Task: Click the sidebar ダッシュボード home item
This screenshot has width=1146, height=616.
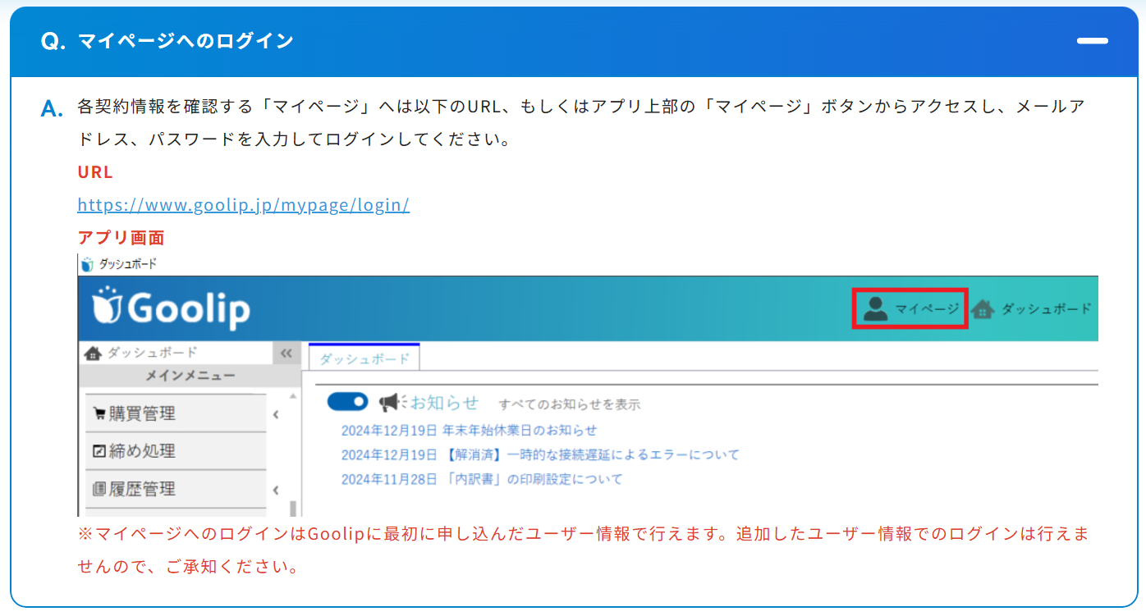Action: click(x=142, y=353)
